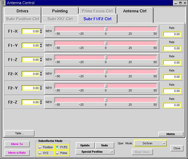Select F1/F2 subreflector mode
188x159 pixels.
62,147
